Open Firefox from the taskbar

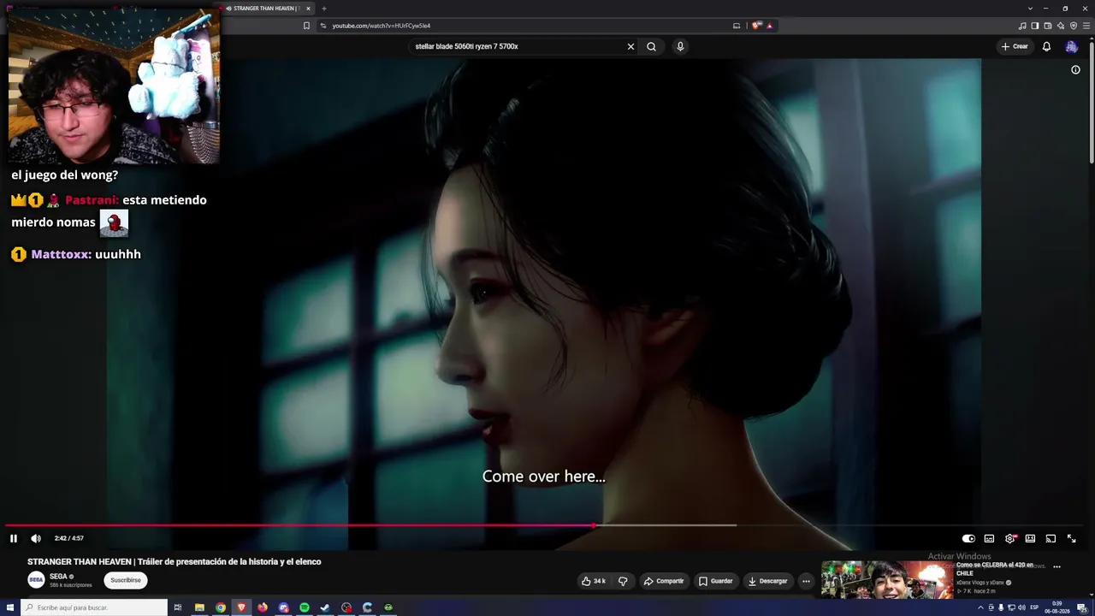tap(263, 607)
